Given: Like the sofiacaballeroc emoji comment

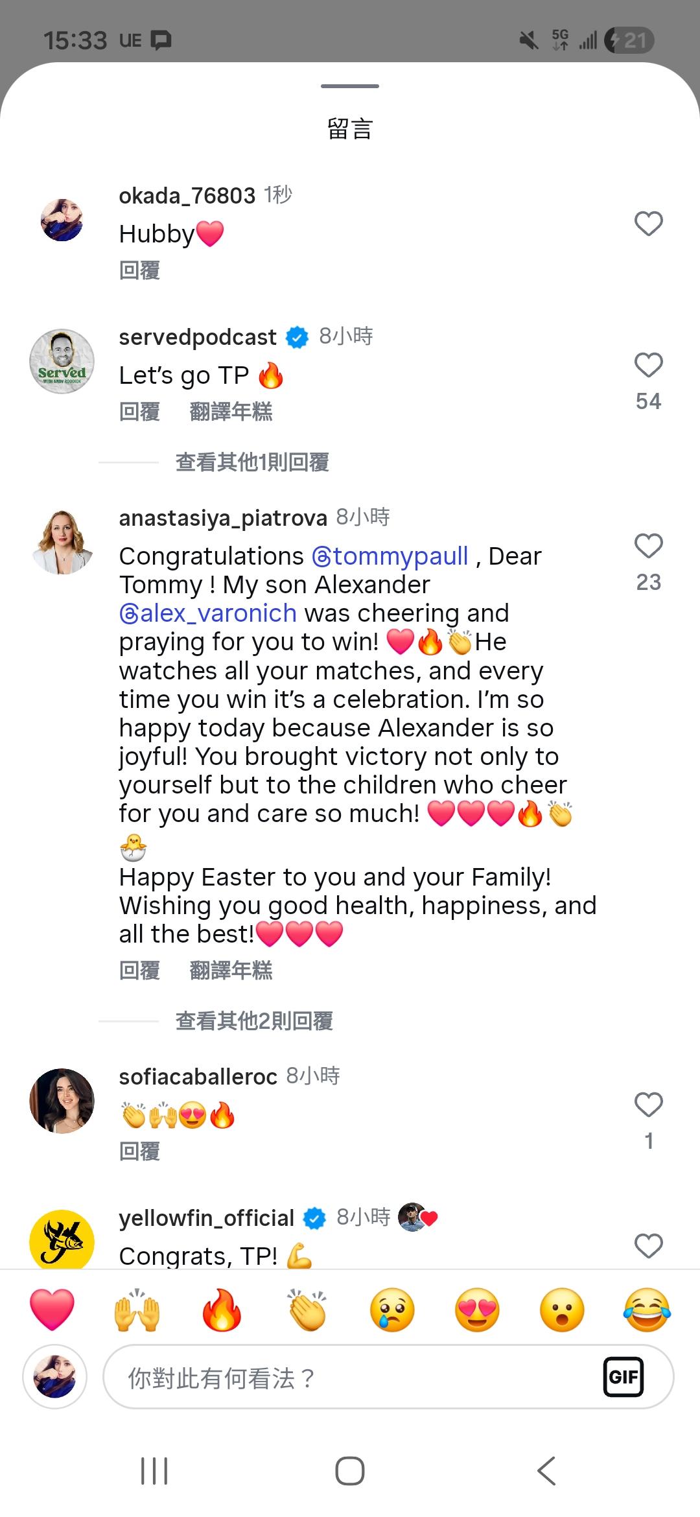Looking at the screenshot, I should (648, 1105).
